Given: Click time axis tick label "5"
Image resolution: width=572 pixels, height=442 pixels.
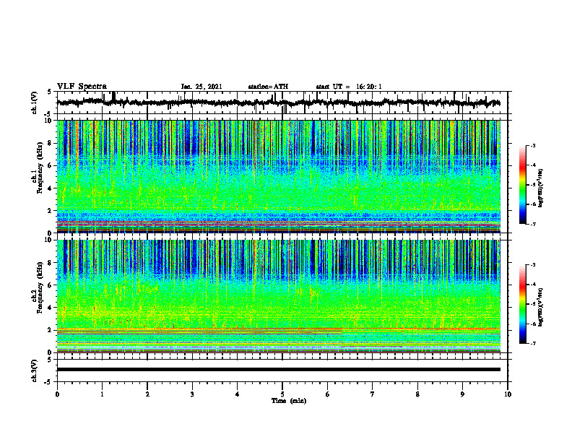Looking at the screenshot, I should pos(282,394).
